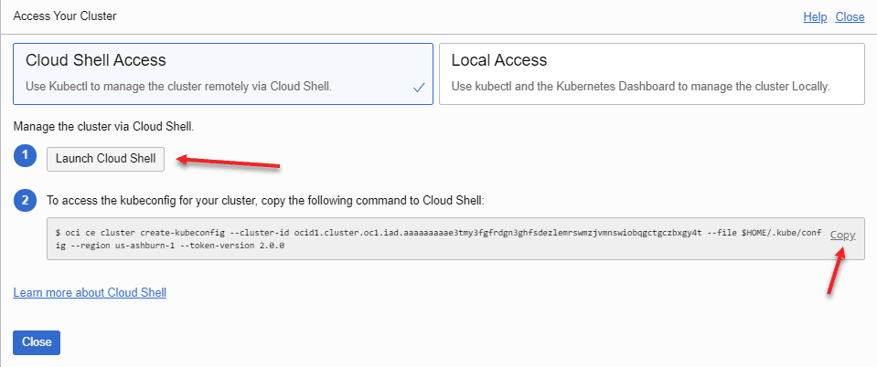Click inside the oci command text box
This screenshot has height=367, width=877.
(x=455, y=238)
